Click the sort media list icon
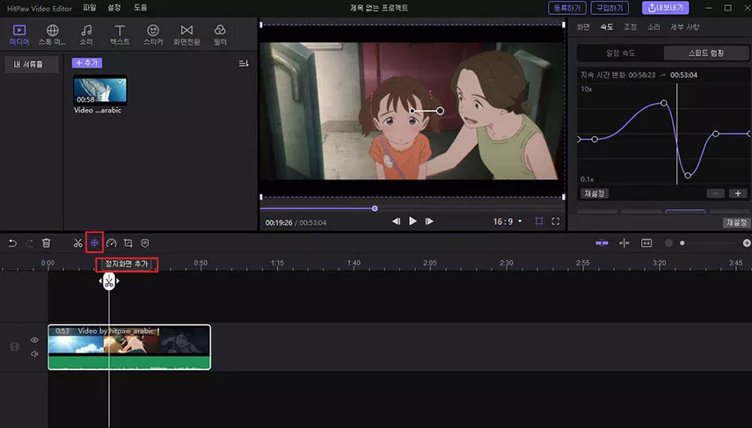Image resolution: width=752 pixels, height=428 pixels. pos(244,63)
